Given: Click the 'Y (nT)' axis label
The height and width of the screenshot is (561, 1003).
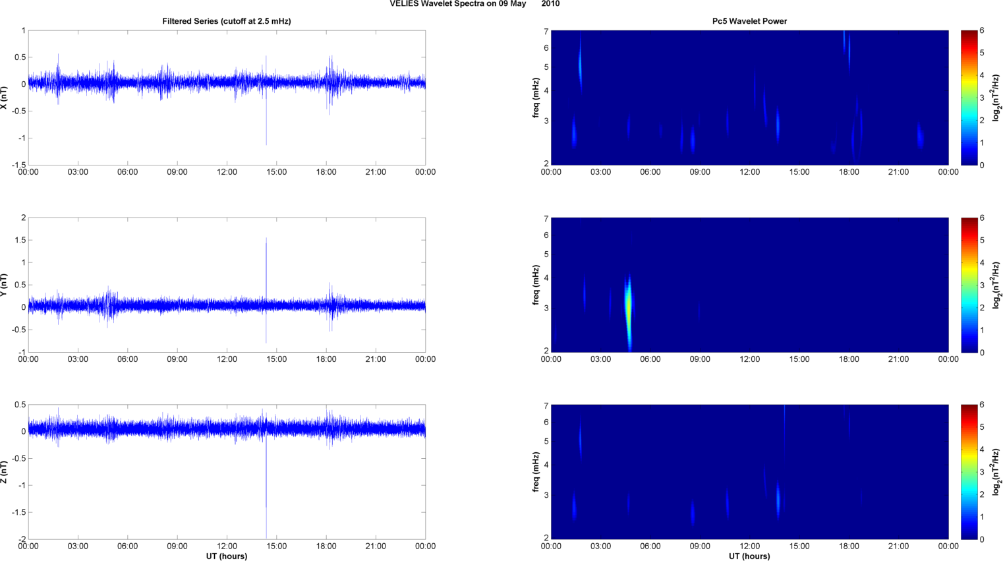Looking at the screenshot, I should point(5,285).
